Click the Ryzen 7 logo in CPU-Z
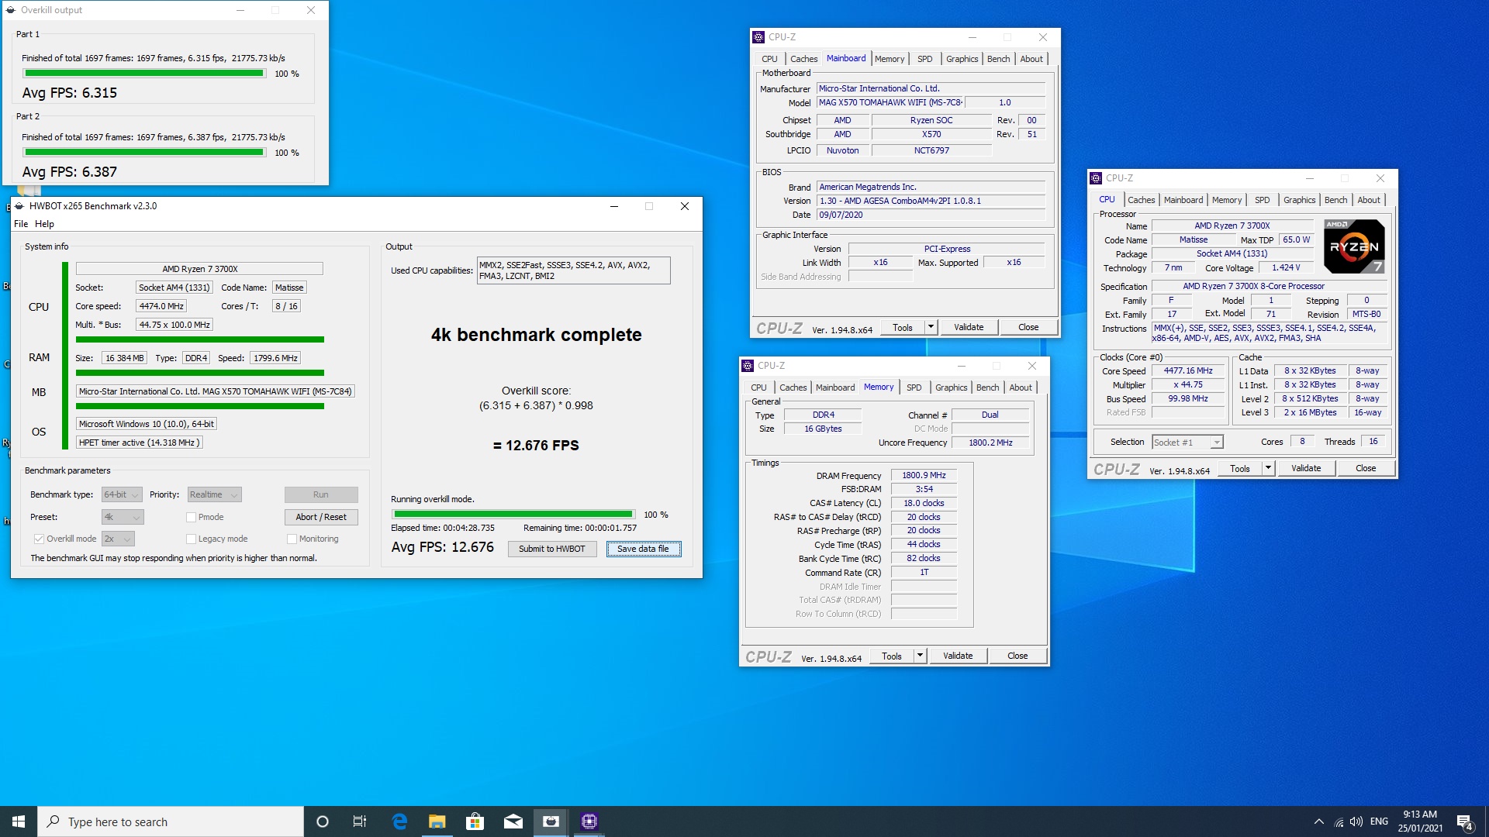 click(x=1354, y=246)
